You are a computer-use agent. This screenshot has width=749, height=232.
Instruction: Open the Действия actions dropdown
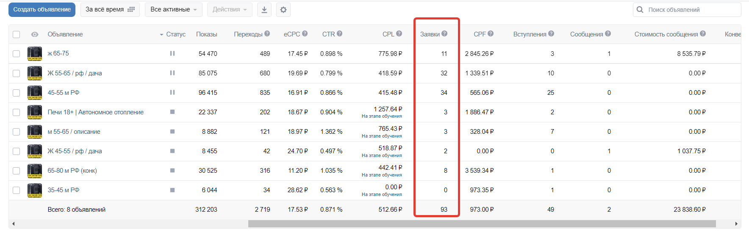point(229,10)
